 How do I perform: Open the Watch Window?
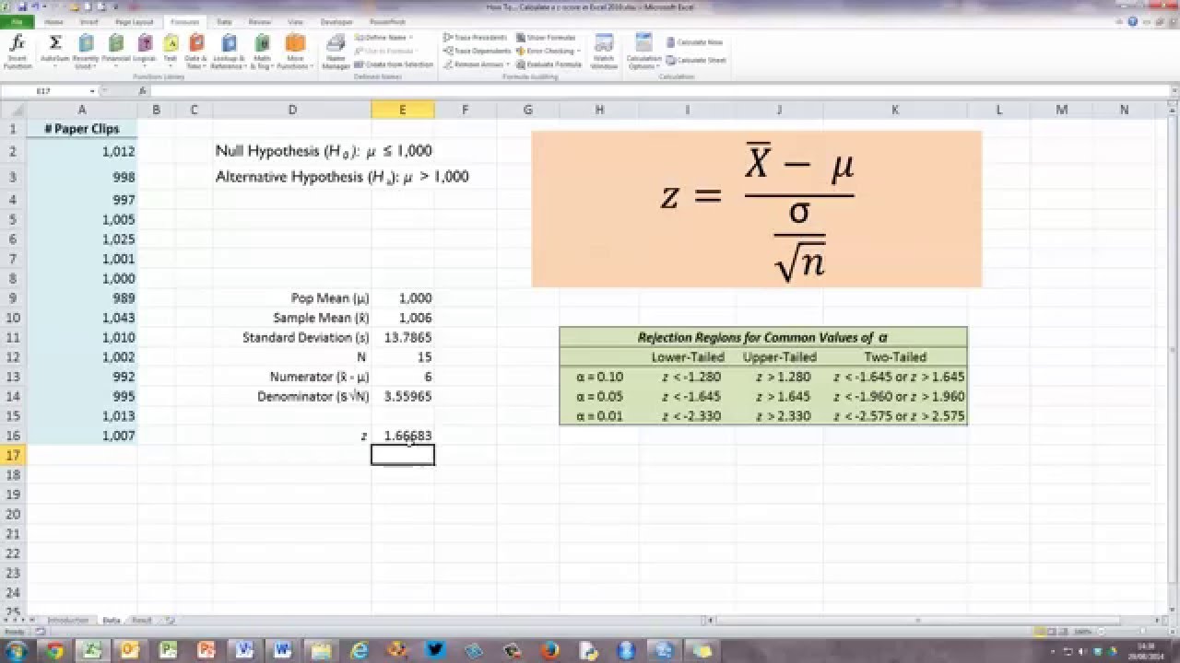tap(604, 52)
